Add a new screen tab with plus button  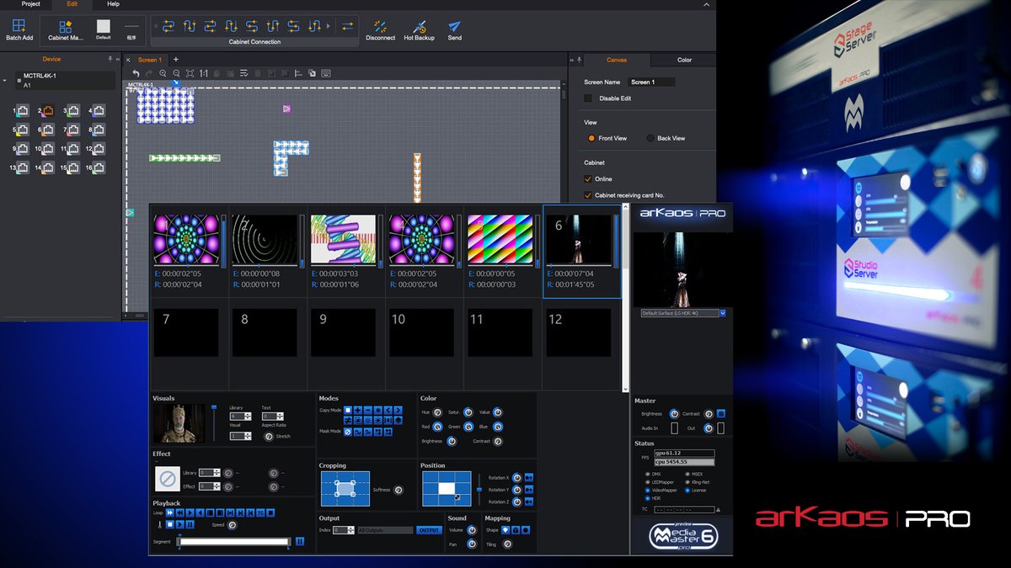(x=175, y=60)
